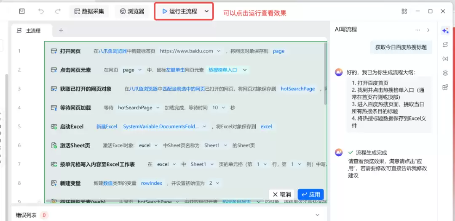Image resolution: width=455 pixels, height=221 pixels.
Task: Click the redo arrow icon
Action: point(58,11)
